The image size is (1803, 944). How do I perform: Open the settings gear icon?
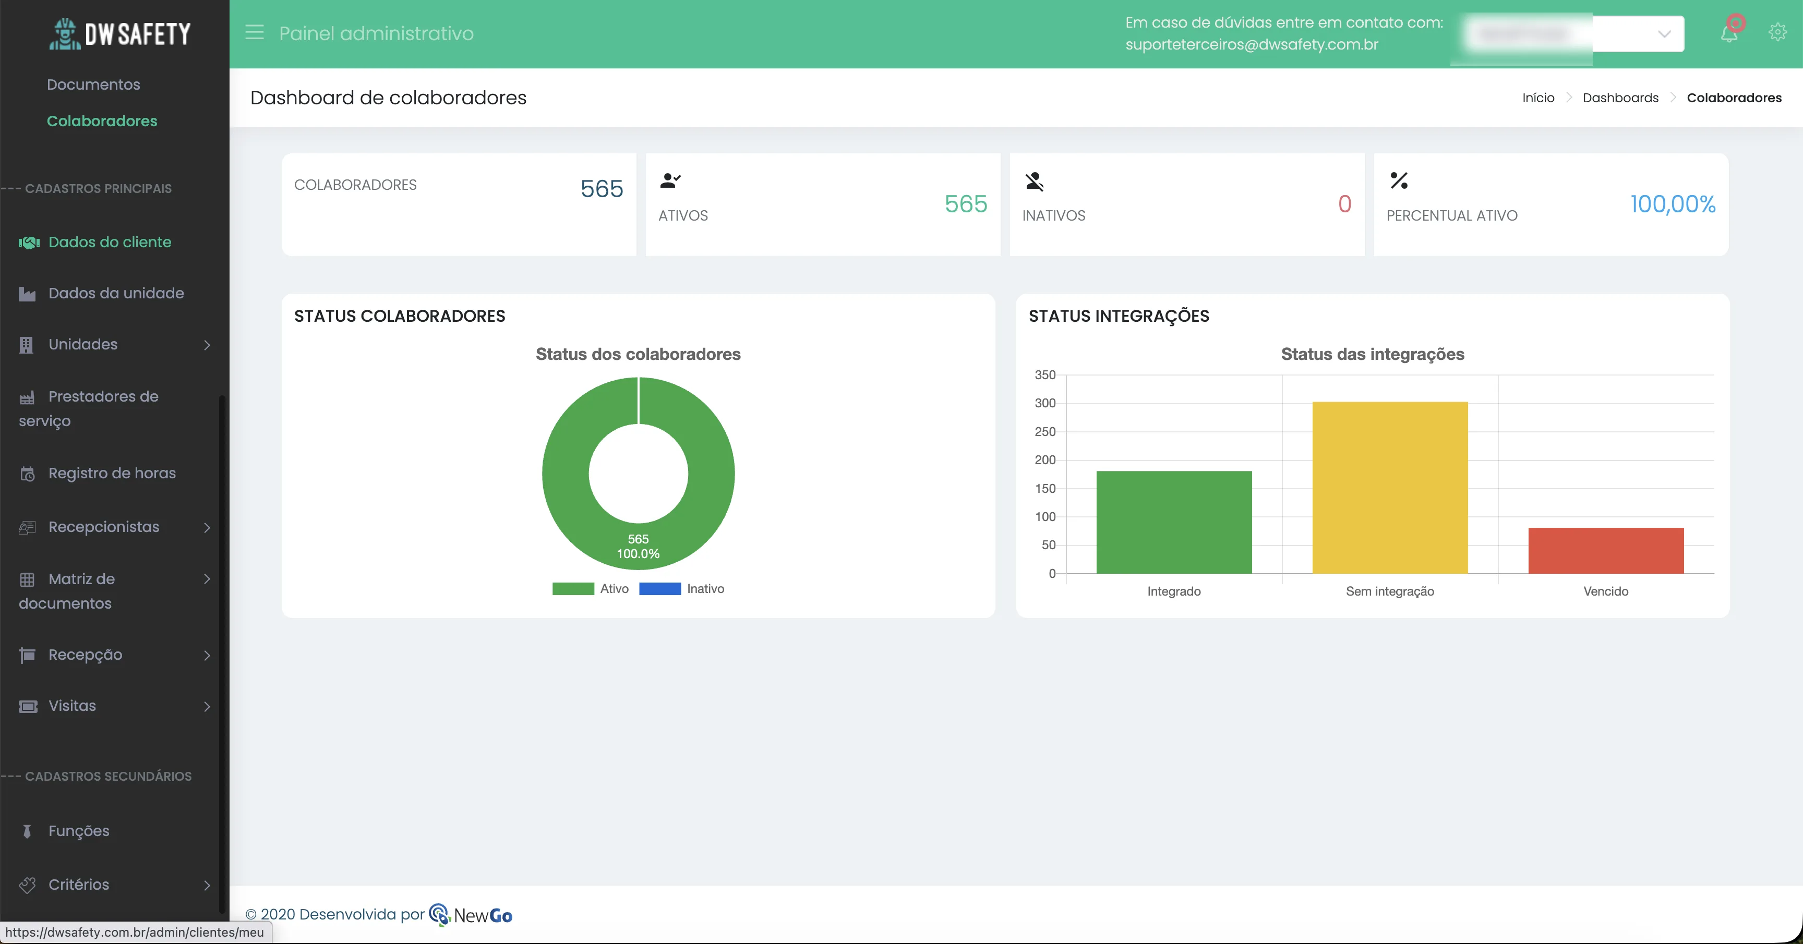click(1778, 32)
